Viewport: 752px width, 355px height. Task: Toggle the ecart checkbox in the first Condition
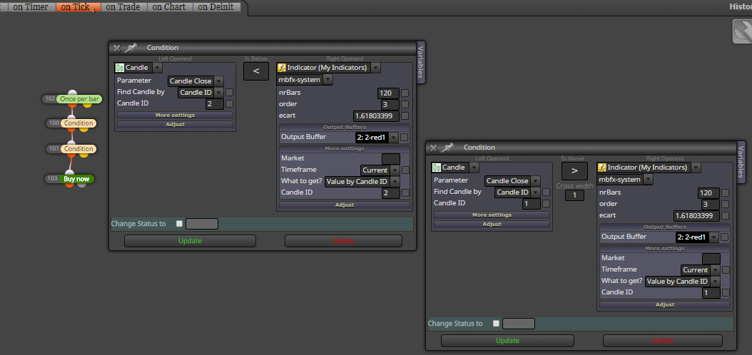405,116
